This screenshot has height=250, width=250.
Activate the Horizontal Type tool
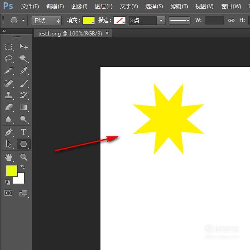(x=24, y=132)
